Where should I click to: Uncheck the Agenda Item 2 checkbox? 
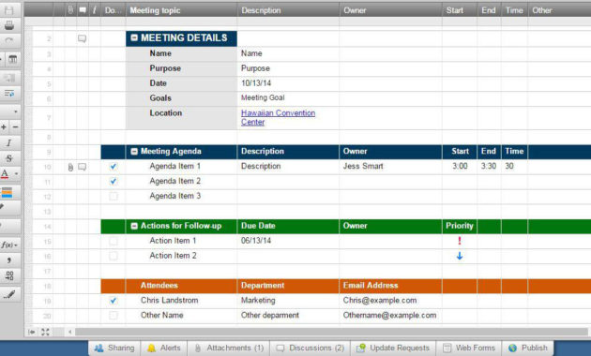click(x=114, y=182)
